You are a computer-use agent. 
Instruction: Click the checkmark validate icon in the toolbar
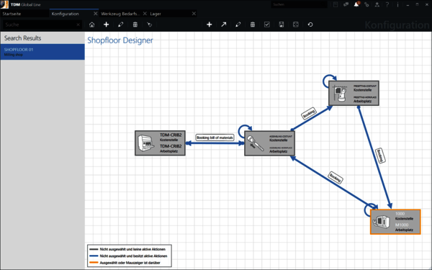pyautogui.click(x=267, y=24)
